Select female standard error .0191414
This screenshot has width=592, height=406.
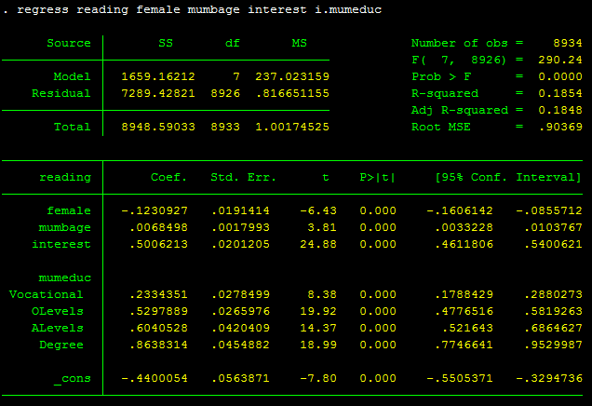coord(240,210)
